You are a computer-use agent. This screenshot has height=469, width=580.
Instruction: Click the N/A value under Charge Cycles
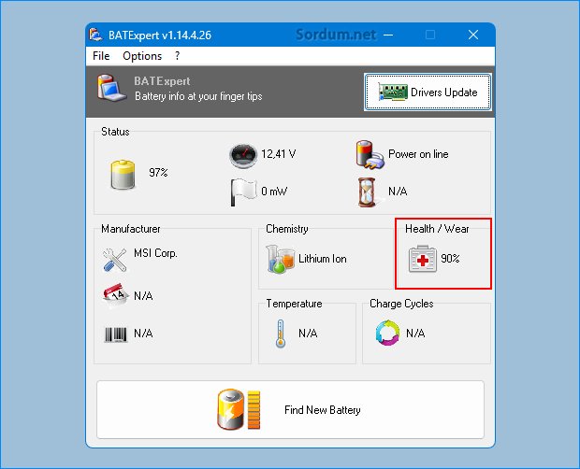pyautogui.click(x=415, y=334)
